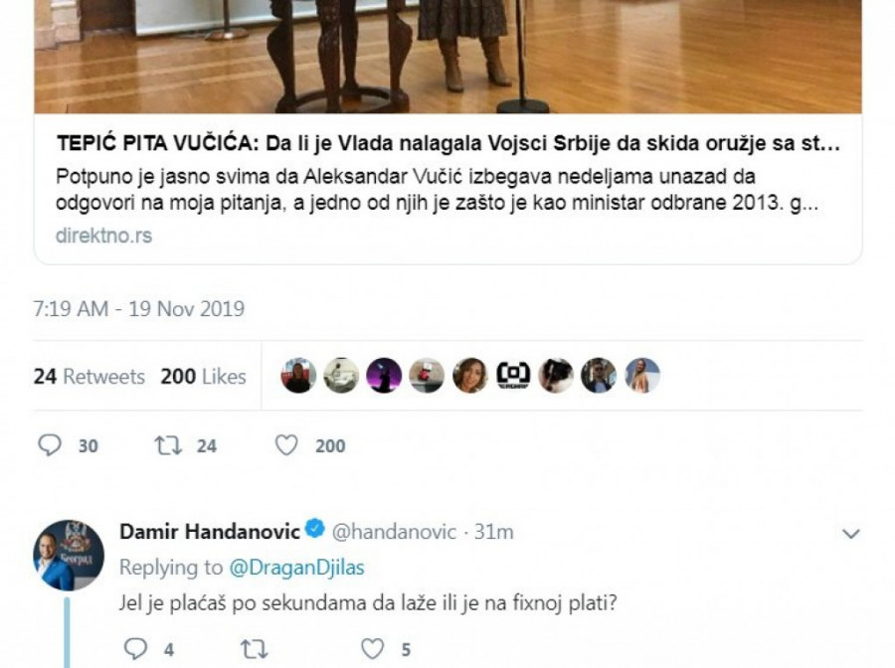Click the verified badge next to Damir Handanovic
This screenshot has height=668, width=895.
click(314, 530)
